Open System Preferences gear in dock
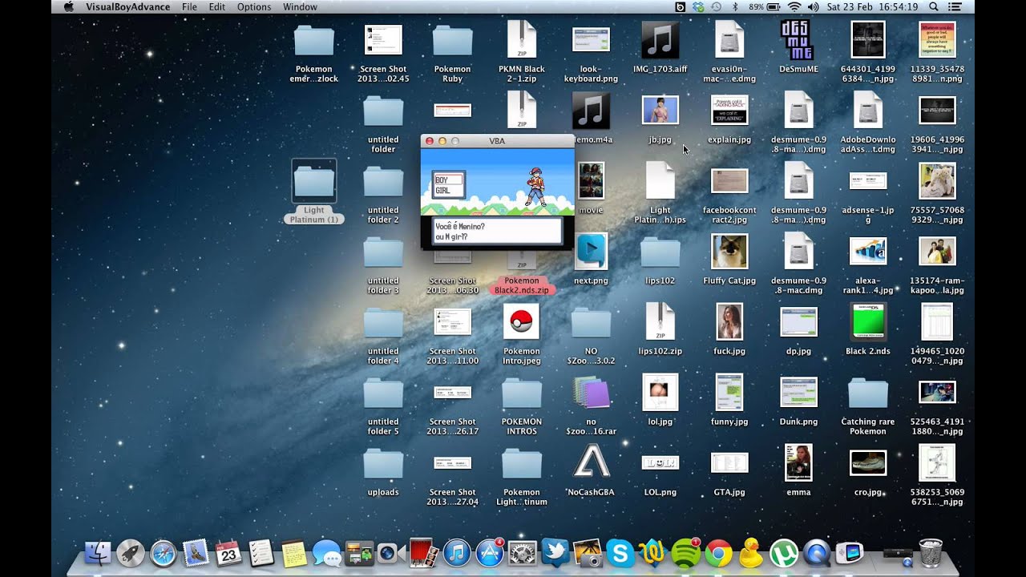The width and height of the screenshot is (1026, 577). [522, 553]
